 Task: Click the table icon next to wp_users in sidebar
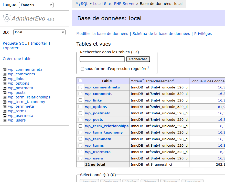click(x=4, y=120)
